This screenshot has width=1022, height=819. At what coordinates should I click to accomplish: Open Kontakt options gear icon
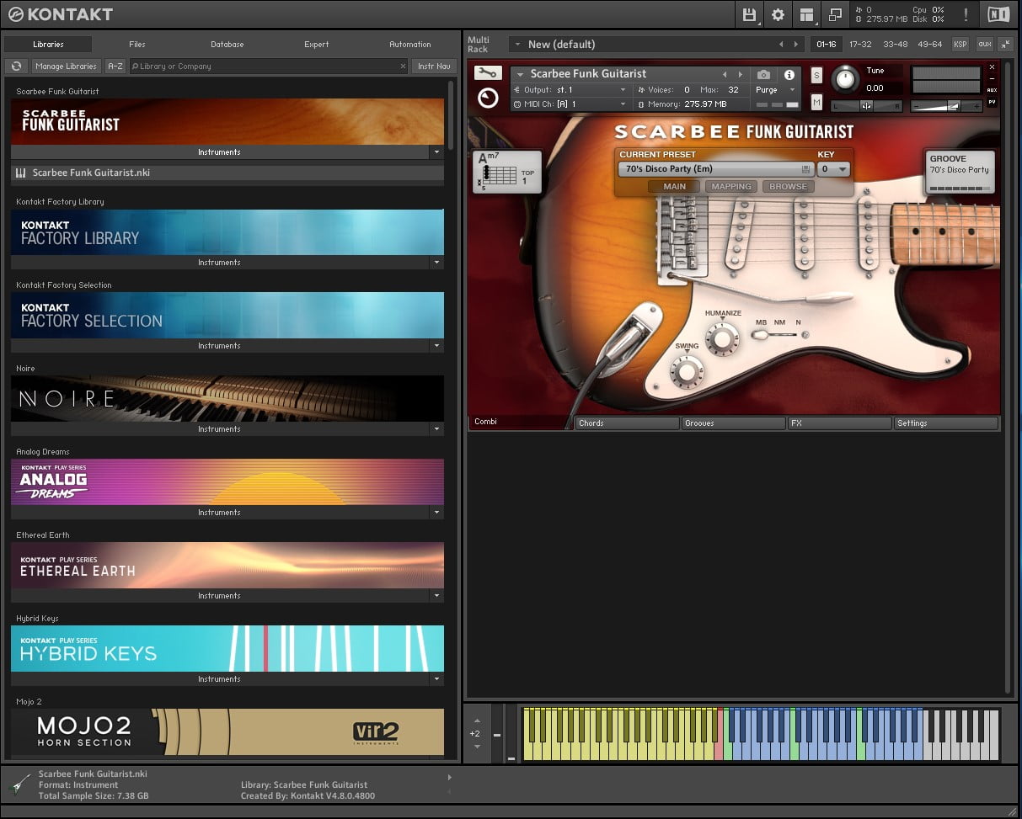[x=778, y=14]
